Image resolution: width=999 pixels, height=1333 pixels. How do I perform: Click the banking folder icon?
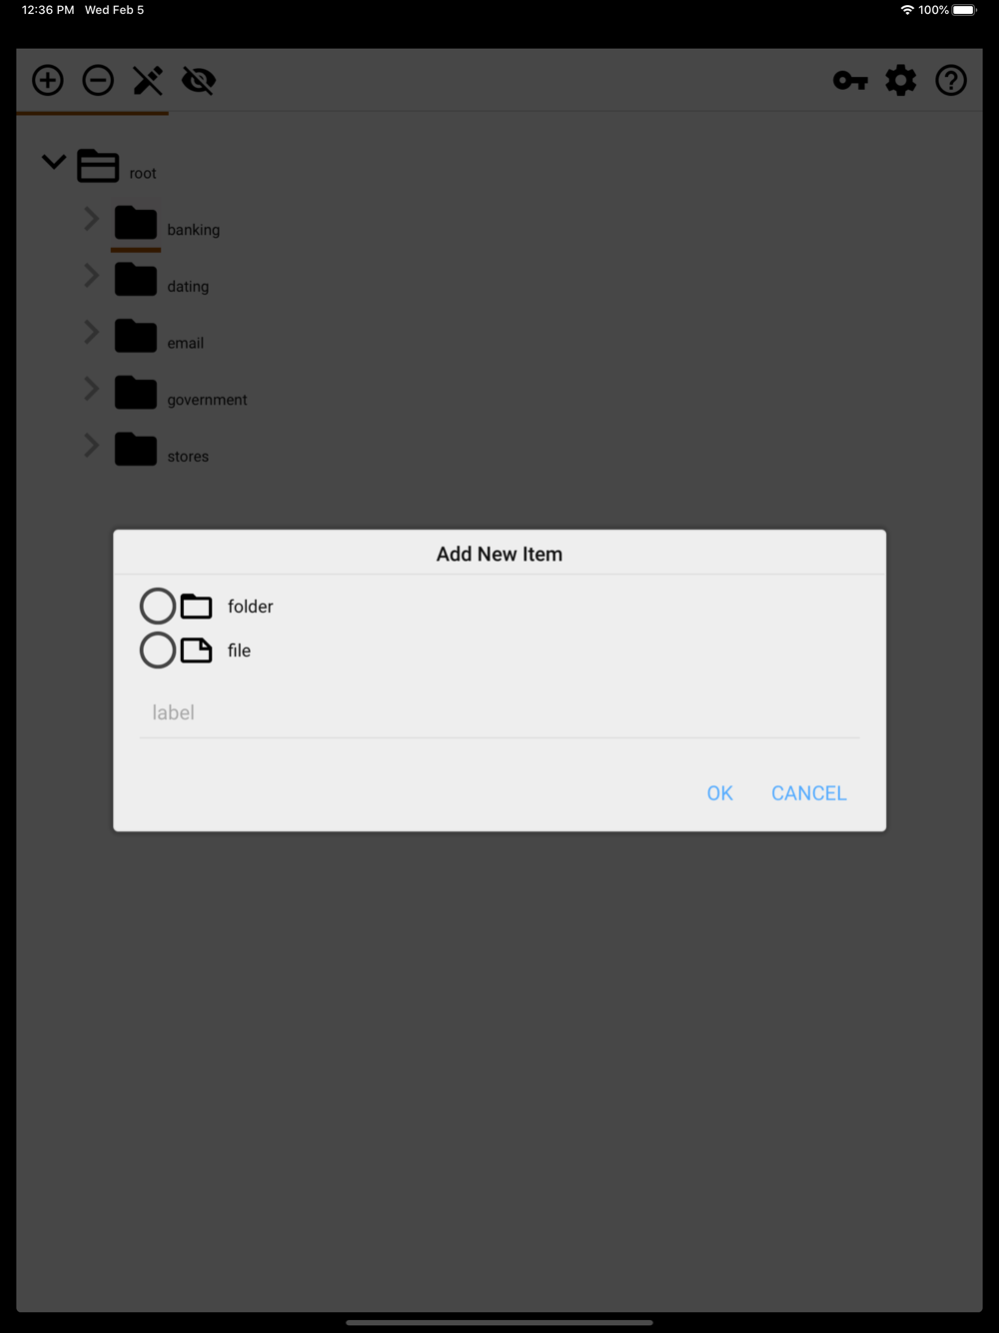[136, 223]
